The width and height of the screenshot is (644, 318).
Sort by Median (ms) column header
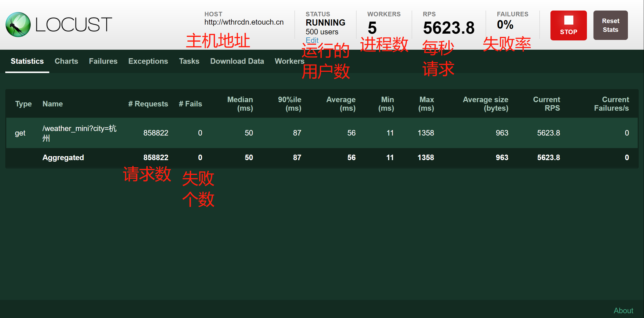click(x=240, y=104)
